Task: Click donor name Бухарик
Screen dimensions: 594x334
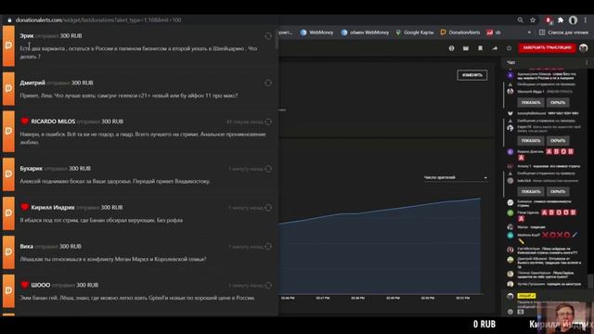Action: pyautogui.click(x=31, y=169)
